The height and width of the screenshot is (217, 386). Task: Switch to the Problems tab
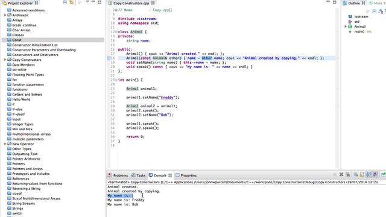click(118, 175)
